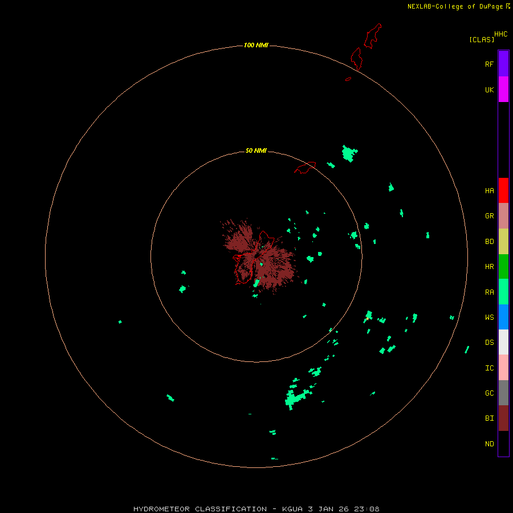Click the Hydrometeor Classification title text

click(200, 509)
